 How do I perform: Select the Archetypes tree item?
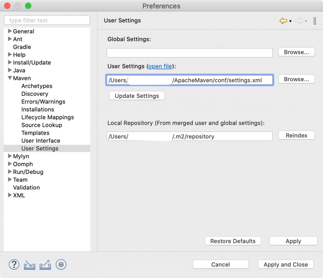(37, 86)
